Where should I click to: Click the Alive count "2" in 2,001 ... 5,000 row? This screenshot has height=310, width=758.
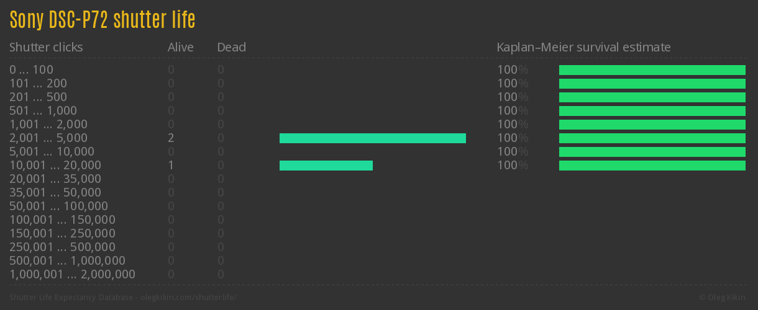[171, 138]
